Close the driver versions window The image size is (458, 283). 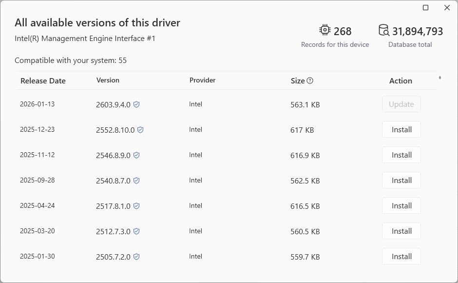447,8
